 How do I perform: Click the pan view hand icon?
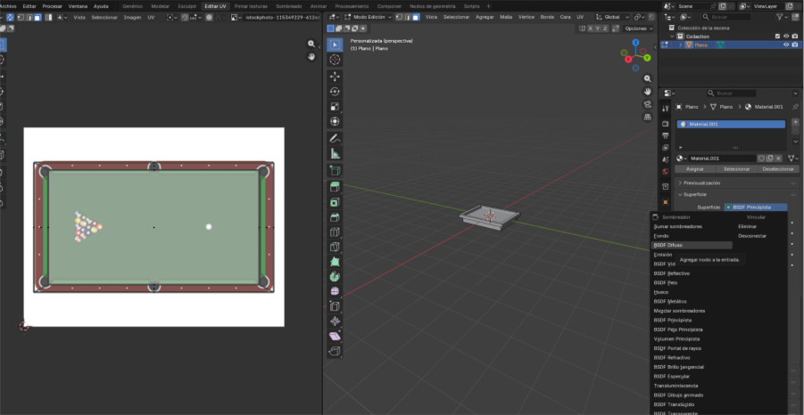[648, 91]
